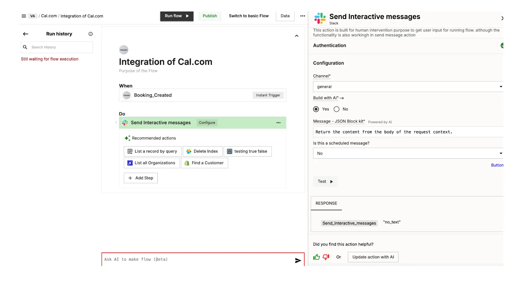Collapse the flow card with chevron
Screen dimensions: 512x285
297,36
